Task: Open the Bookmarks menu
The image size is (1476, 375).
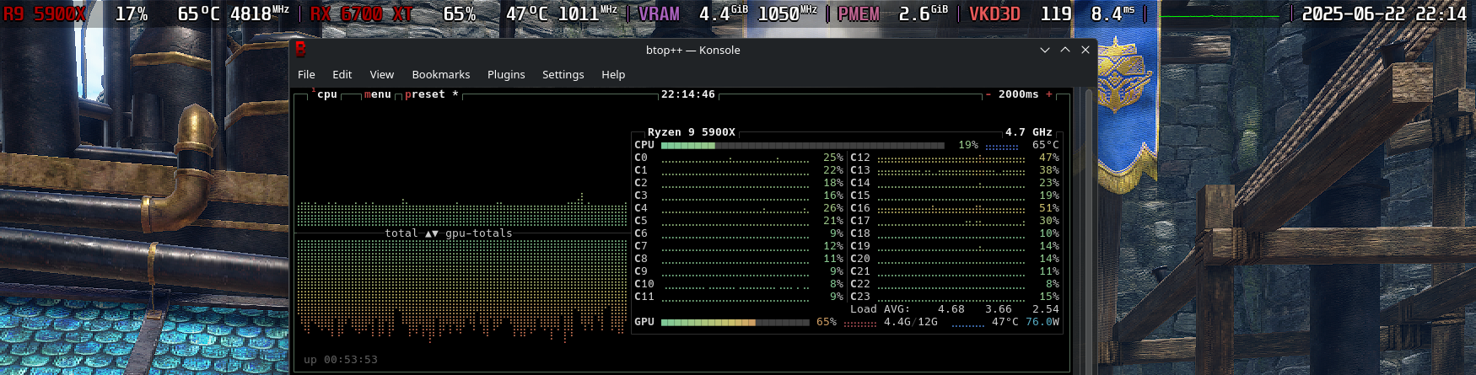Action: 441,74
